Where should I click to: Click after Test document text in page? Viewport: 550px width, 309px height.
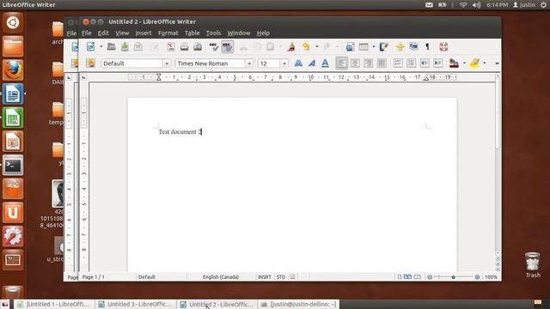[203, 131]
